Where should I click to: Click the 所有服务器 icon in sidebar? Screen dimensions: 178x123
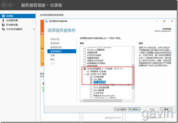[x=3, y=25]
